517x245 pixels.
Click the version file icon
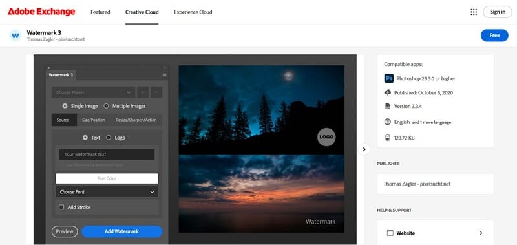(388, 106)
